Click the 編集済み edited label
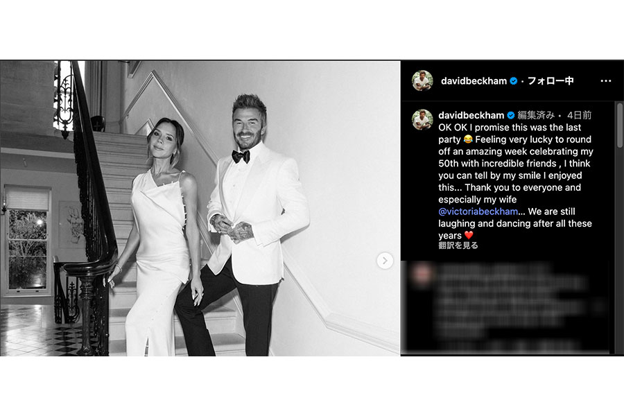Viewport: 624px width, 416px height. (536, 116)
